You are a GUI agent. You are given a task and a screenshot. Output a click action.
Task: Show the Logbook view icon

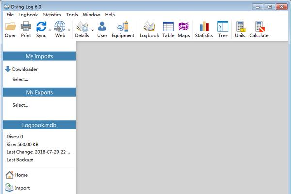pos(149,26)
